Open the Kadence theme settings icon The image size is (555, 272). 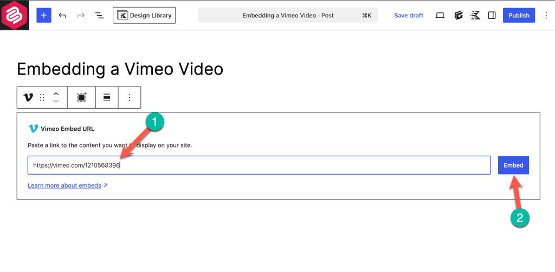coord(475,16)
